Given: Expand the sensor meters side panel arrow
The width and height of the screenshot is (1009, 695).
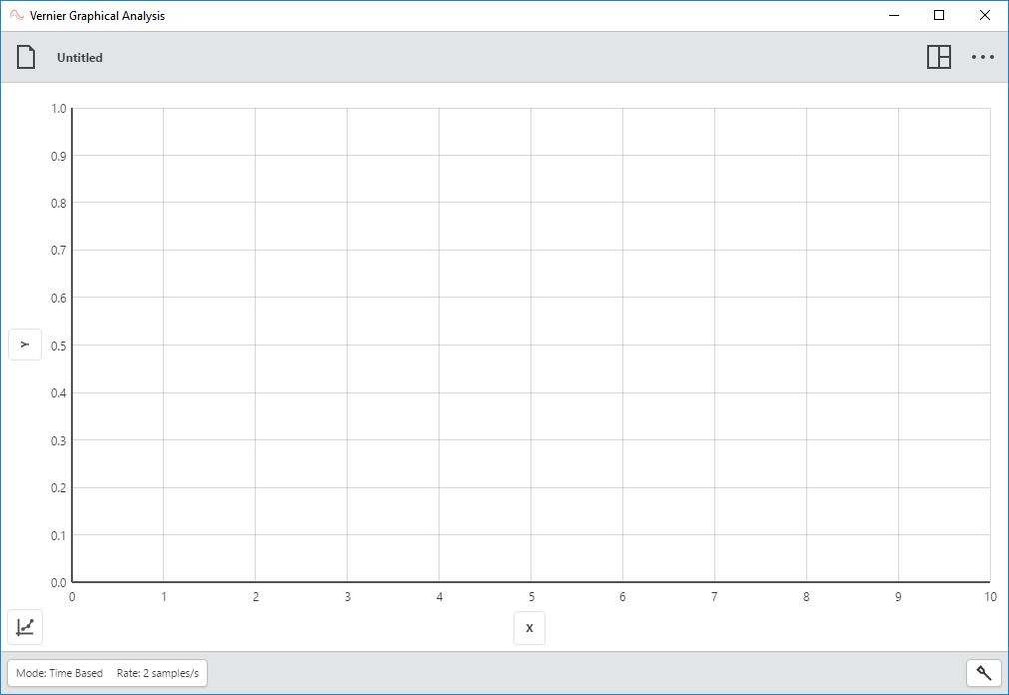Looking at the screenshot, I should point(25,345).
